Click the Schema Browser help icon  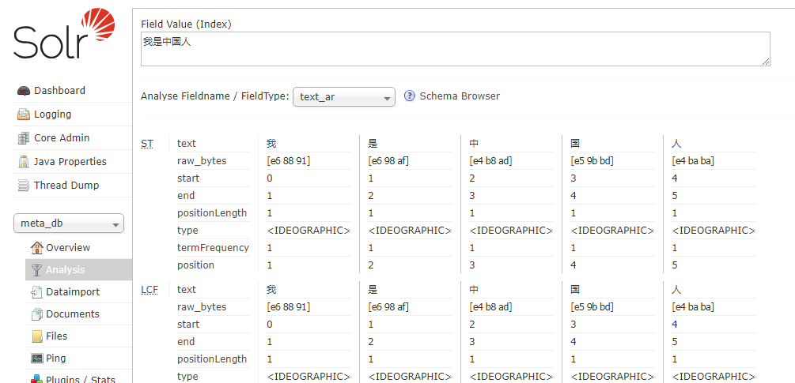tap(410, 96)
